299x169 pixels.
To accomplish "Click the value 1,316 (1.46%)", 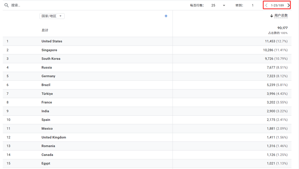I will (x=277, y=146).
